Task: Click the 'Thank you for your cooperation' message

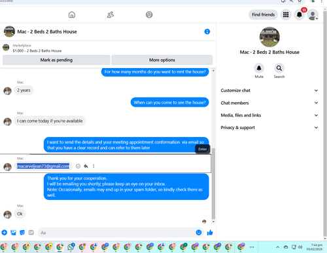Action: [126, 187]
